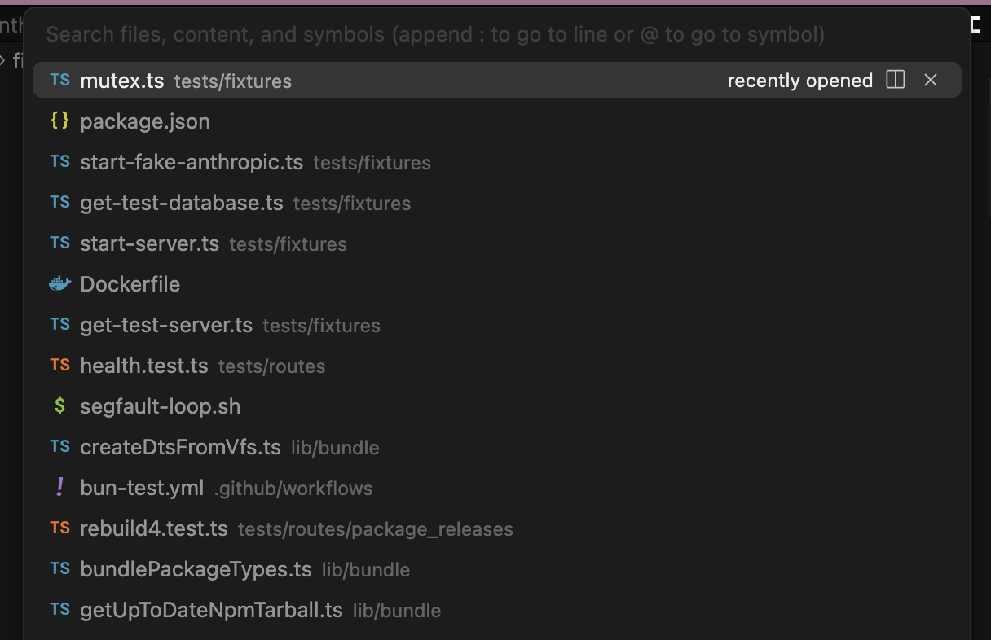Click the YAML exclamation icon for bun-test.yml
991x640 pixels.
click(59, 488)
